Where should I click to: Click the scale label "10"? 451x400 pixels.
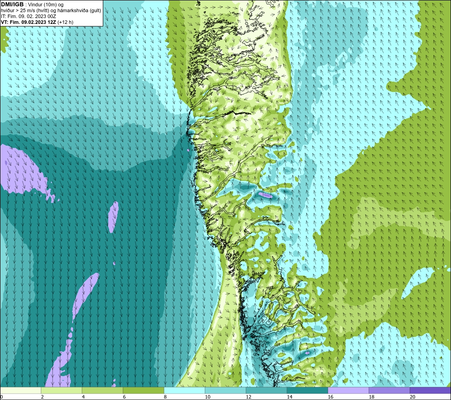(x=207, y=397)
